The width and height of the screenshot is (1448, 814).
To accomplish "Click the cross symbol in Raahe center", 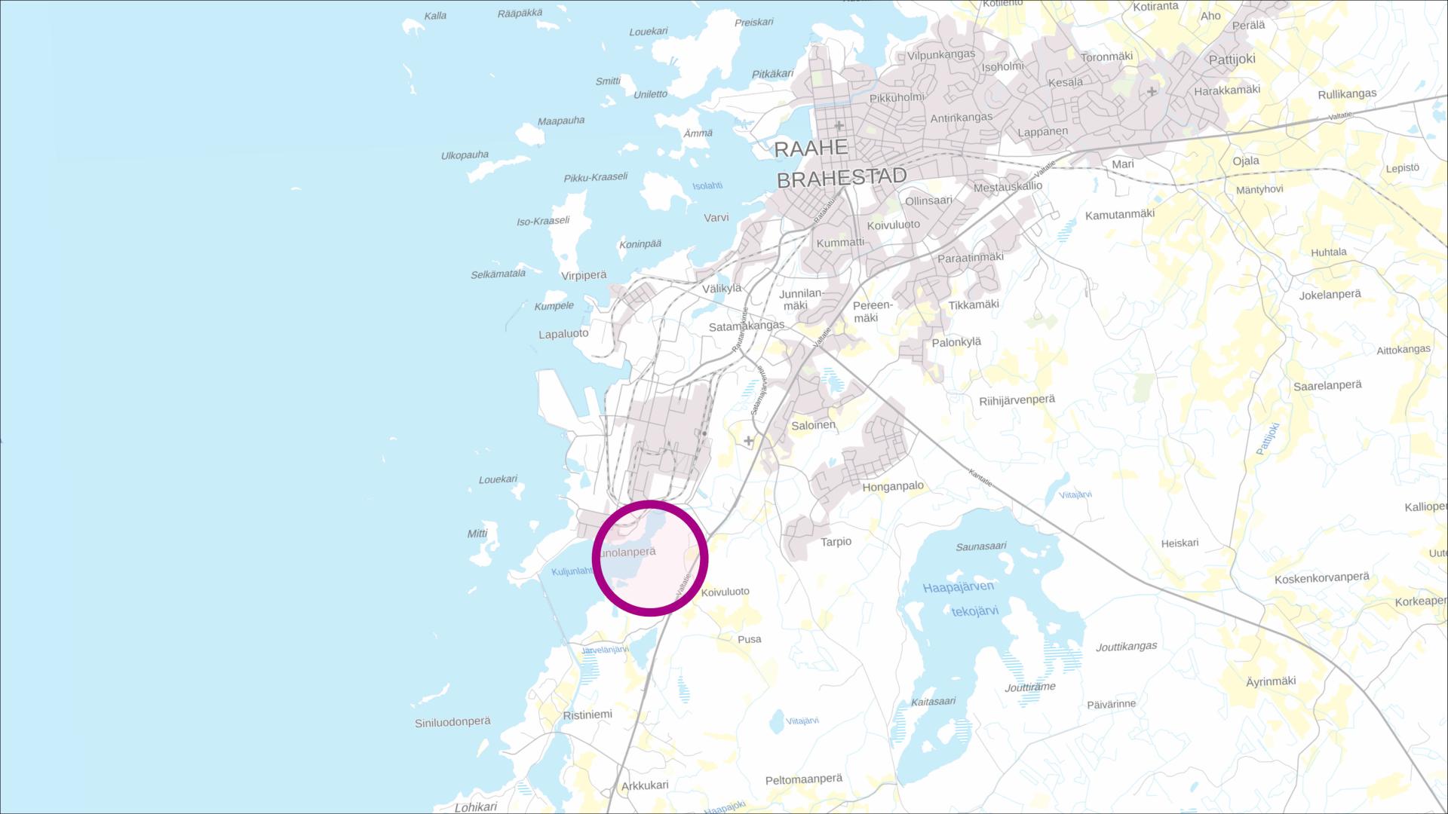I will [x=839, y=125].
